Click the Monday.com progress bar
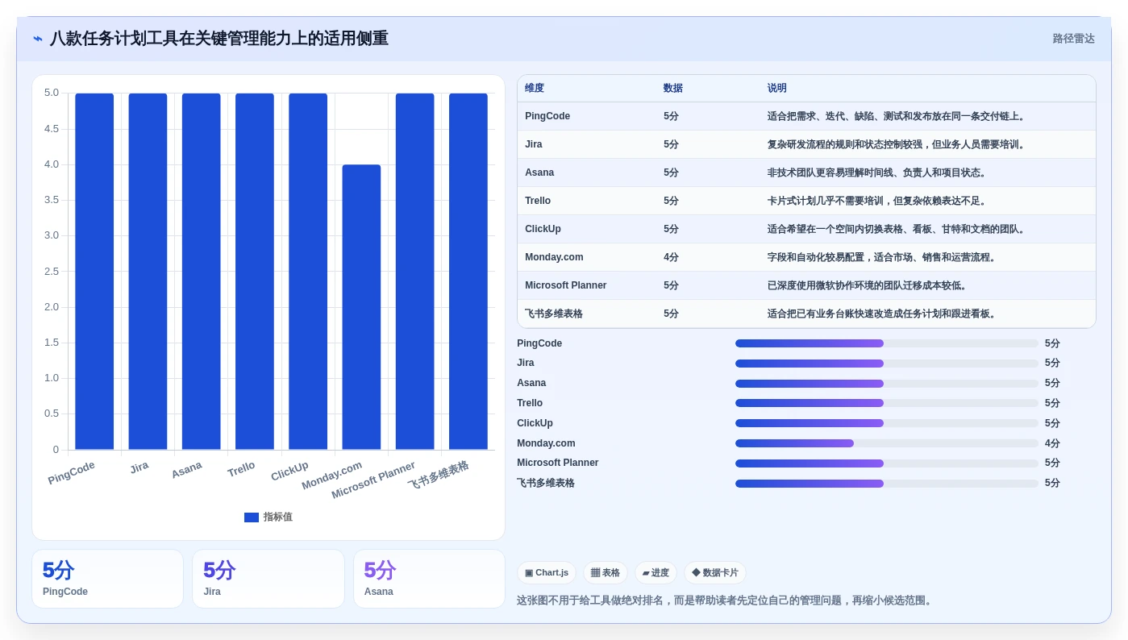 click(887, 443)
